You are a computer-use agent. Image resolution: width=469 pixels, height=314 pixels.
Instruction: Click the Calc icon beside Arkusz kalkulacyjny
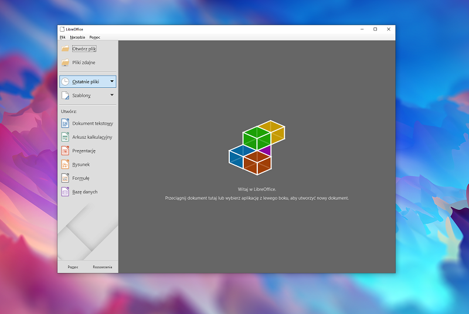tap(65, 137)
